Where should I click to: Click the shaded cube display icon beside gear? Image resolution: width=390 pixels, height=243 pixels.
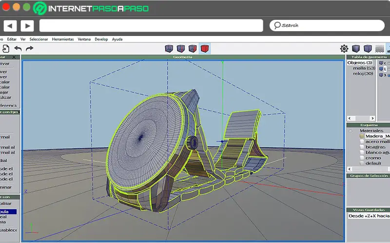[356, 49]
